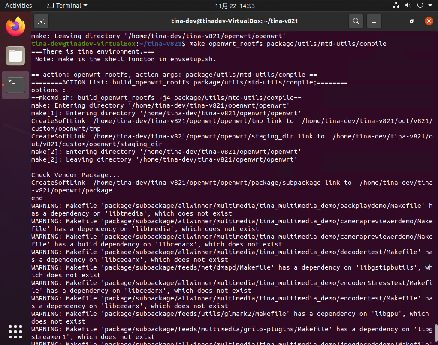Open the terminal hamburger menu
This screenshot has height=345, width=438.
pos(374,21)
